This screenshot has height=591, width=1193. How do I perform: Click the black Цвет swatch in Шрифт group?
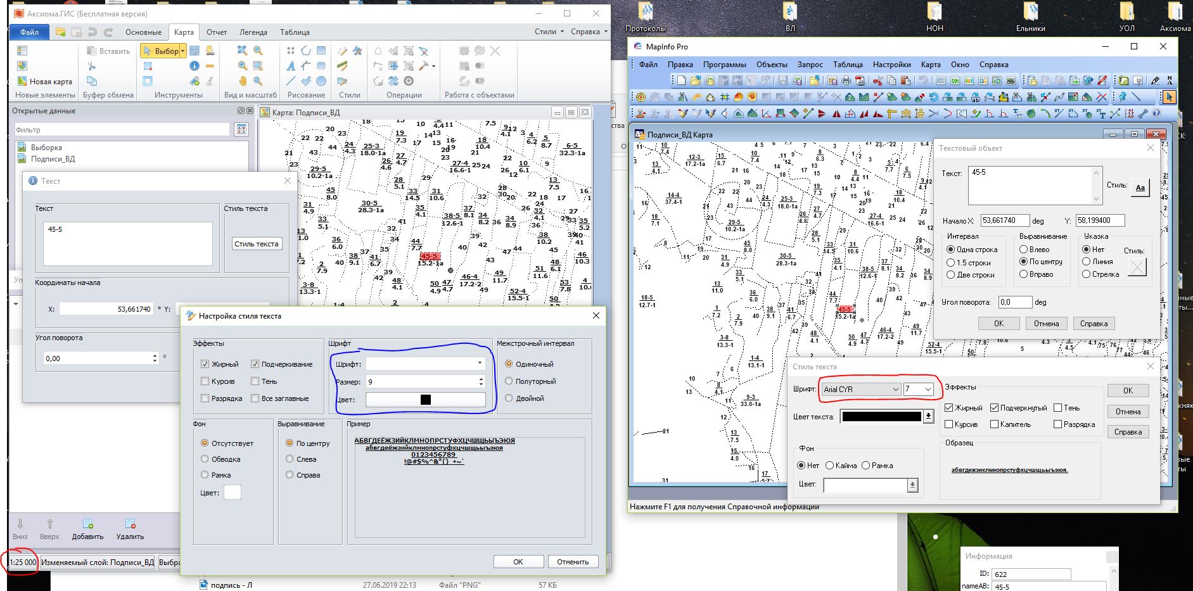click(425, 400)
